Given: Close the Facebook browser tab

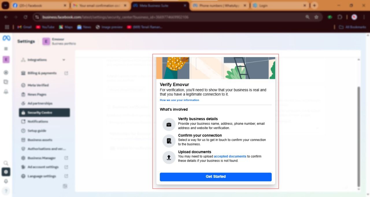Looking at the screenshot, I should pyautogui.click(x=65, y=5).
